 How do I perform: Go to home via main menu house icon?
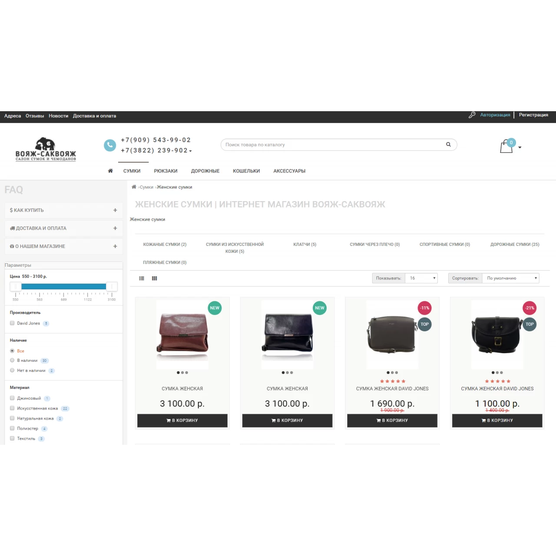pos(110,171)
